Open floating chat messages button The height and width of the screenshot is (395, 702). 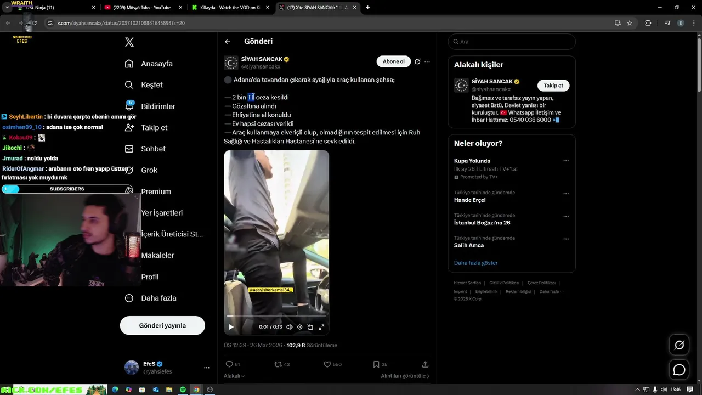pyautogui.click(x=679, y=370)
